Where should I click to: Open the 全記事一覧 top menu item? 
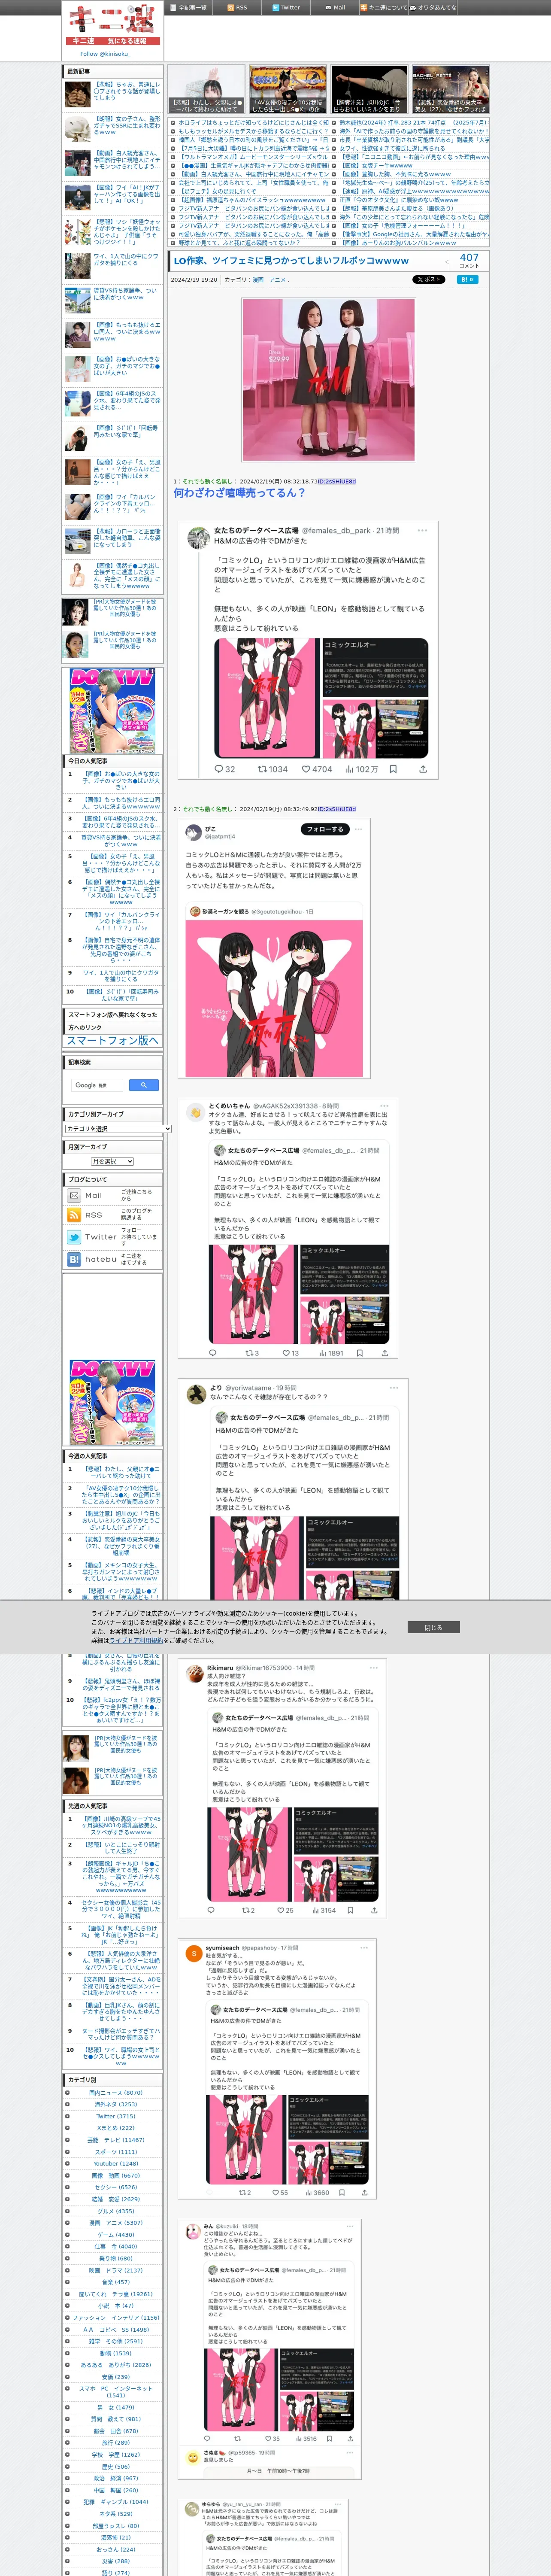[188, 7]
